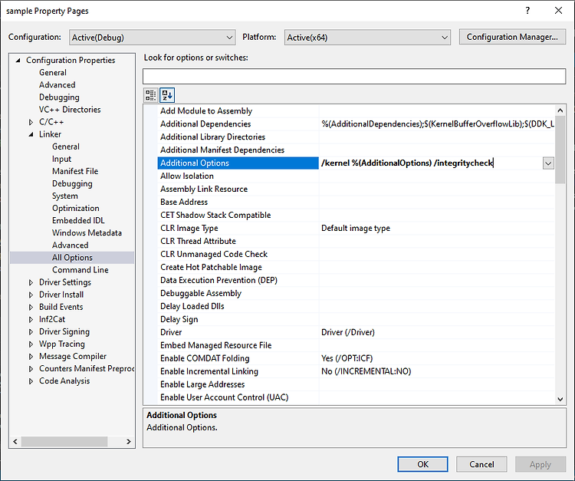Expand Build Events node
575x481 pixels.
tap(31, 307)
